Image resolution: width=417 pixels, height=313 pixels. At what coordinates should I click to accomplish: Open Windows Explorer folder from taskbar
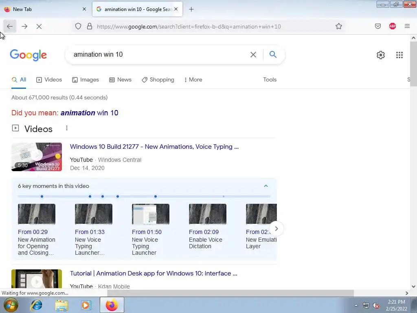[x=61, y=305]
